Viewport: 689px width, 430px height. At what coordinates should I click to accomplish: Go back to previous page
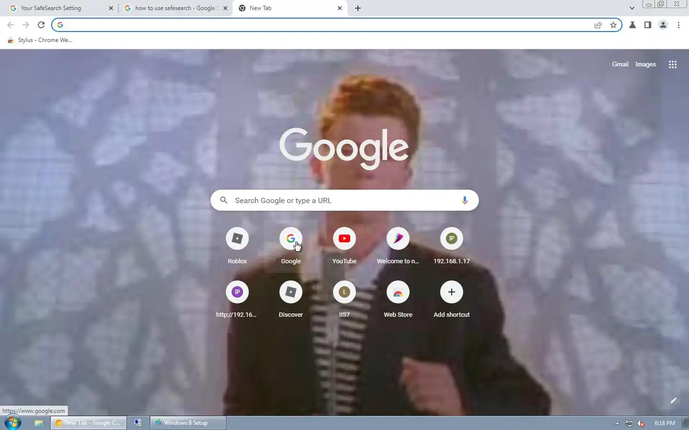(x=11, y=25)
